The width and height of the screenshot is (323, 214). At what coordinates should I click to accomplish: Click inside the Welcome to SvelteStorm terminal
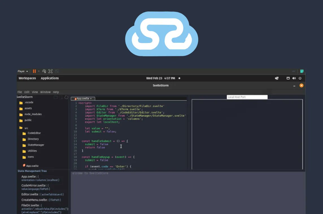(x=188, y=193)
